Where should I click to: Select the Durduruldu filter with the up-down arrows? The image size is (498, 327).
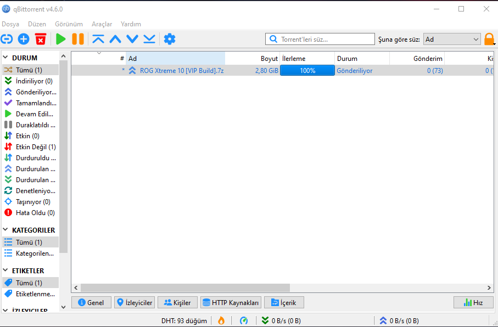tap(30, 158)
